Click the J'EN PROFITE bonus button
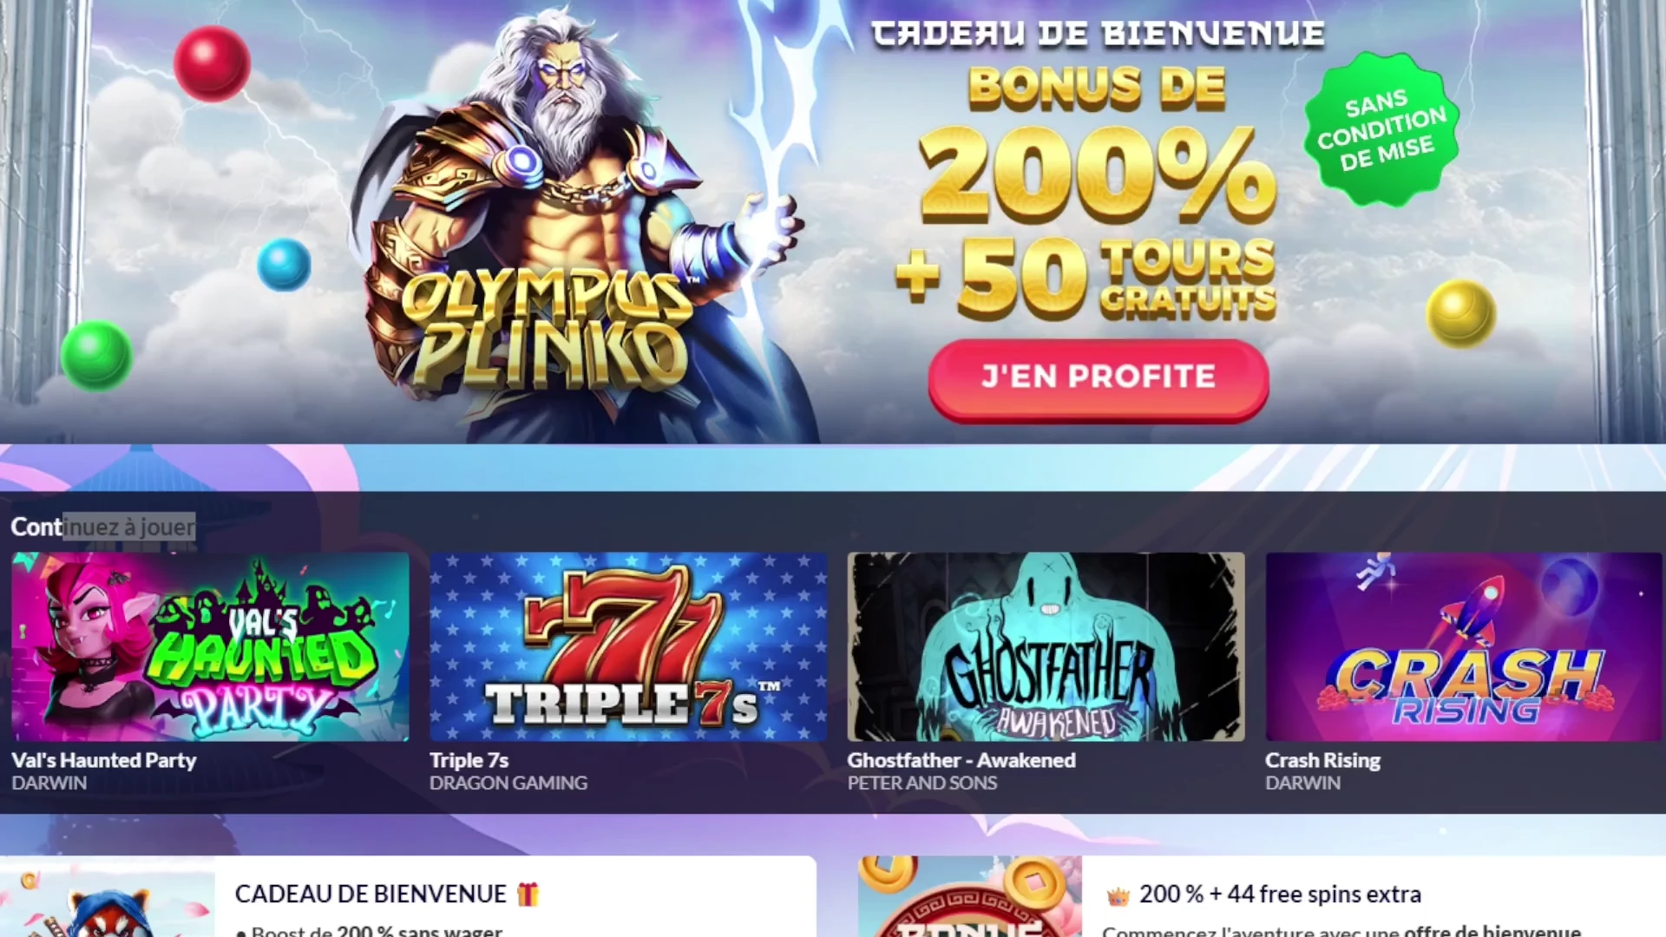 [1099, 379]
